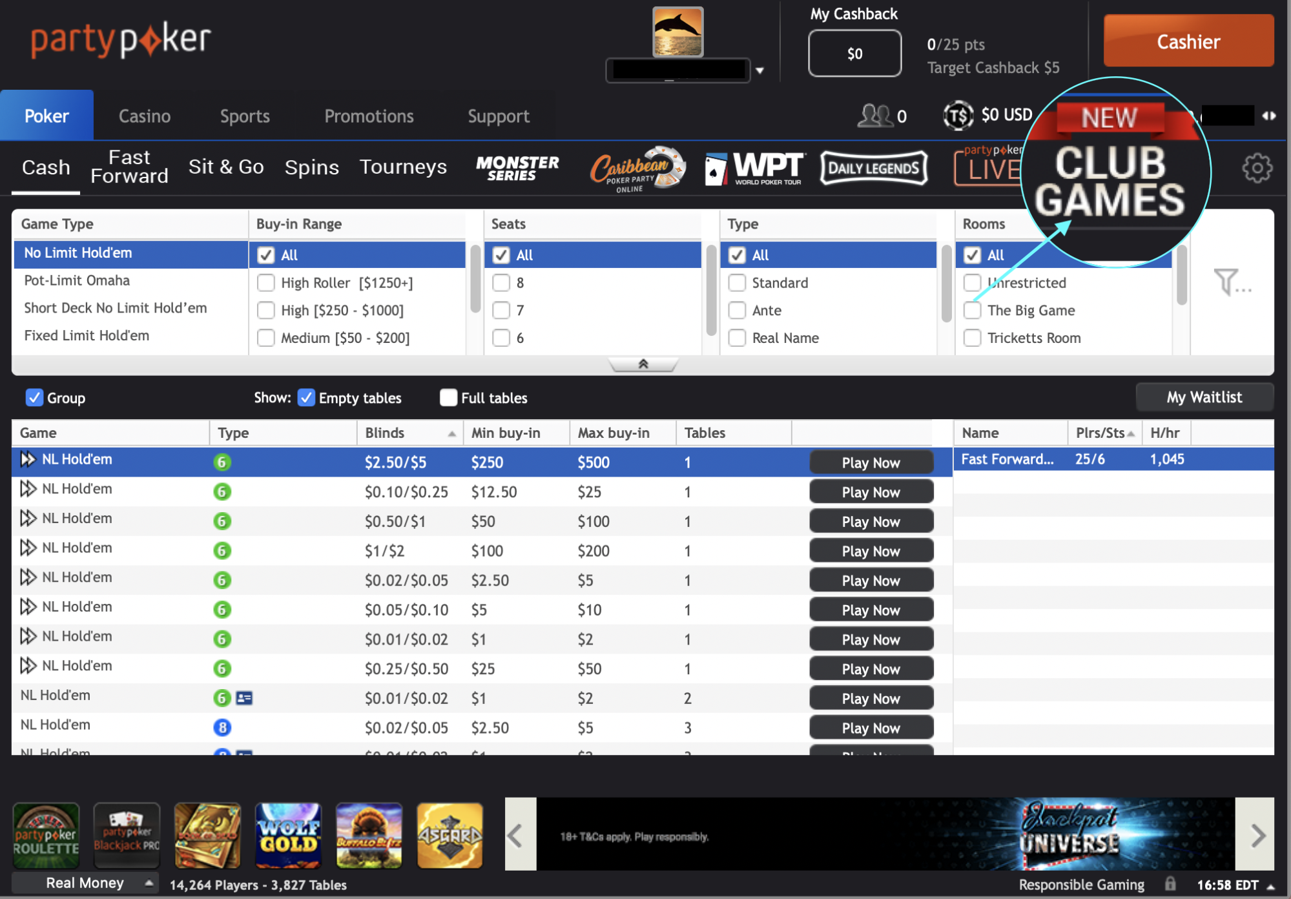Enable the Full tables checkbox
Screen dimensions: 1291x899
[x=448, y=397]
